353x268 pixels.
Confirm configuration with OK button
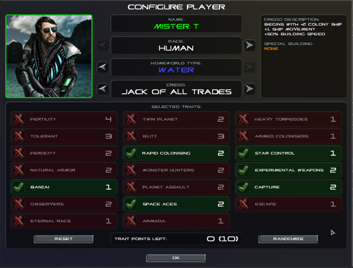pos(176,258)
